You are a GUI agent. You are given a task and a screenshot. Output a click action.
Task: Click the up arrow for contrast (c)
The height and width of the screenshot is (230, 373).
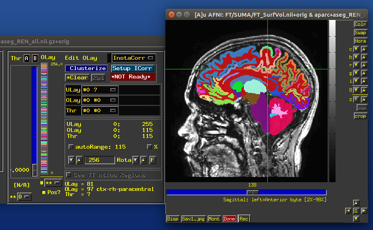click(x=364, y=49)
